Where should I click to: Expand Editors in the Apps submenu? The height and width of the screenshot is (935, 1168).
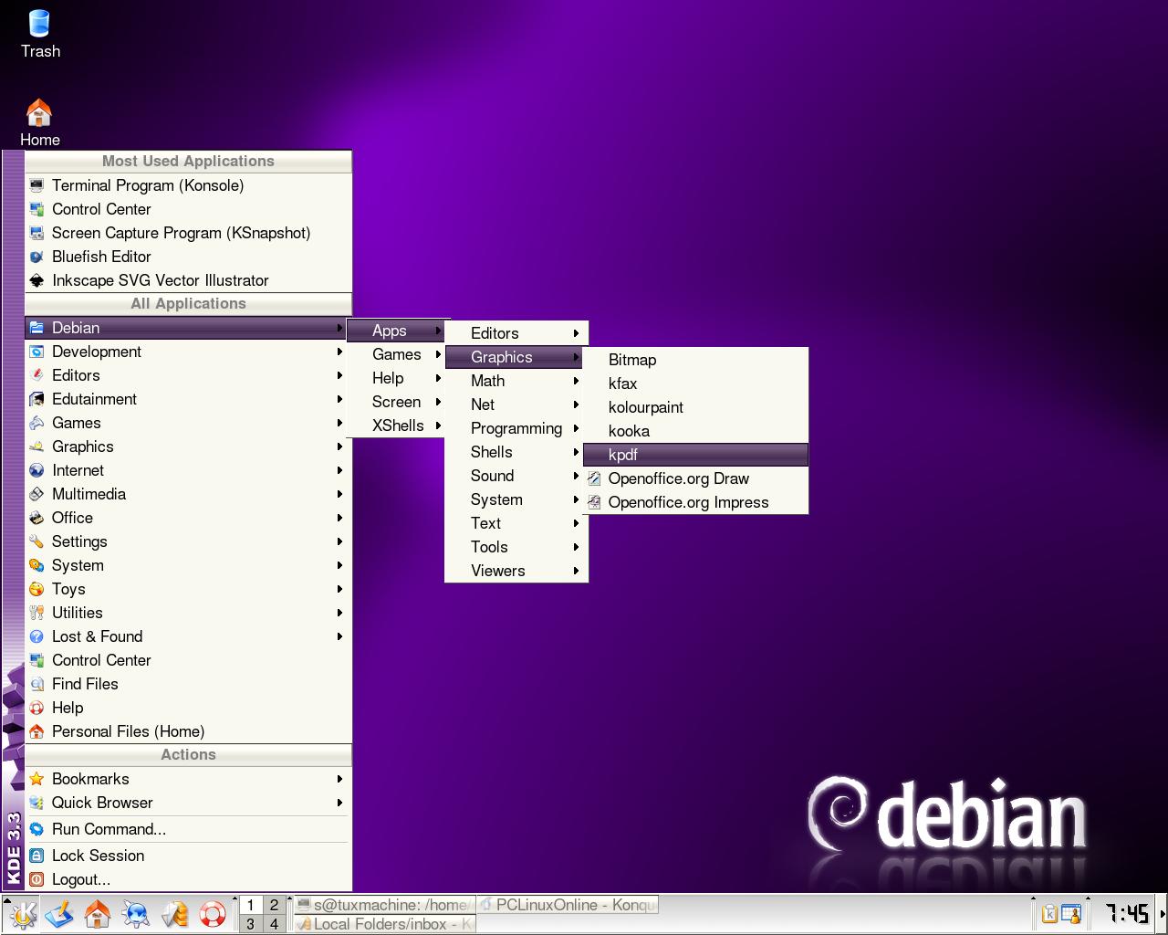[x=516, y=333]
